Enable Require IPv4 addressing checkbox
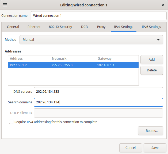Viewport: 168px width, 154px height. pyautogui.click(x=11, y=122)
